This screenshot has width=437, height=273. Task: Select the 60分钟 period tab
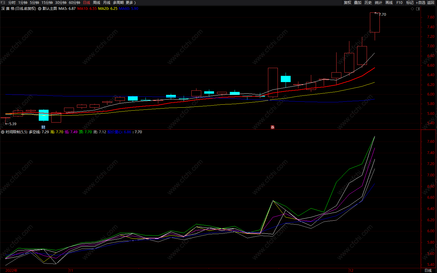click(x=75, y=2)
